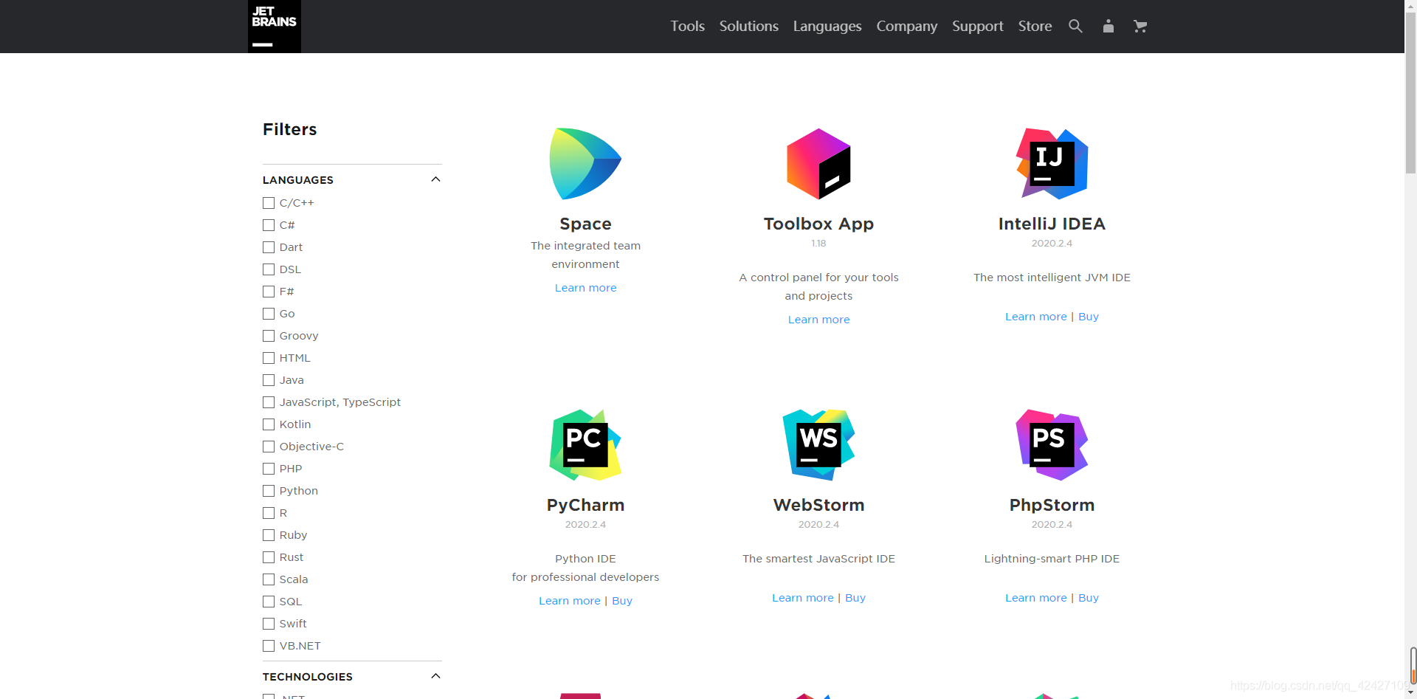Viewport: 1417px width, 699px height.
Task: Click the PyCharm logo
Action: (x=585, y=445)
